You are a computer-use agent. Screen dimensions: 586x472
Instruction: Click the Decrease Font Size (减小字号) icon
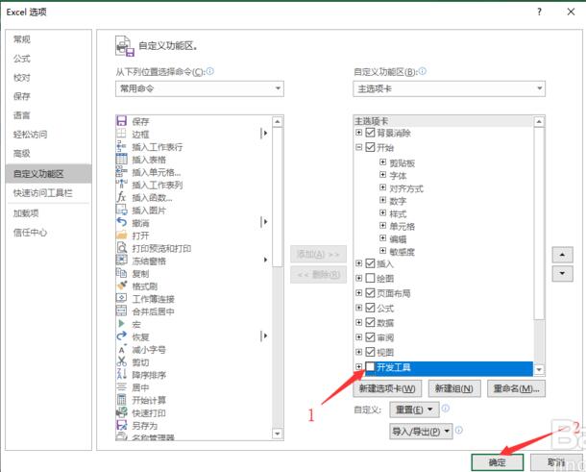tap(121, 349)
